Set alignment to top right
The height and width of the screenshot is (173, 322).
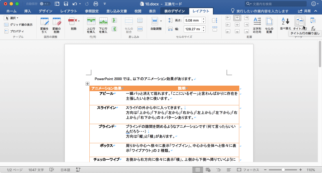point(246,18)
